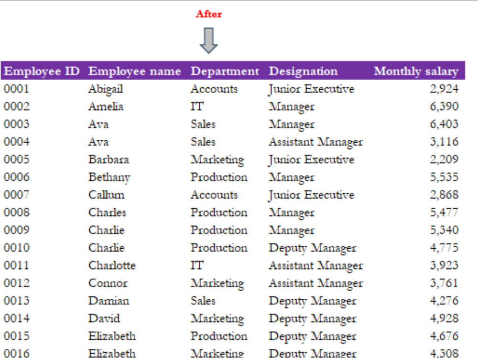The height and width of the screenshot is (358, 478).
Task: Select Accounts in Callum's row
Action: pyautogui.click(x=214, y=195)
